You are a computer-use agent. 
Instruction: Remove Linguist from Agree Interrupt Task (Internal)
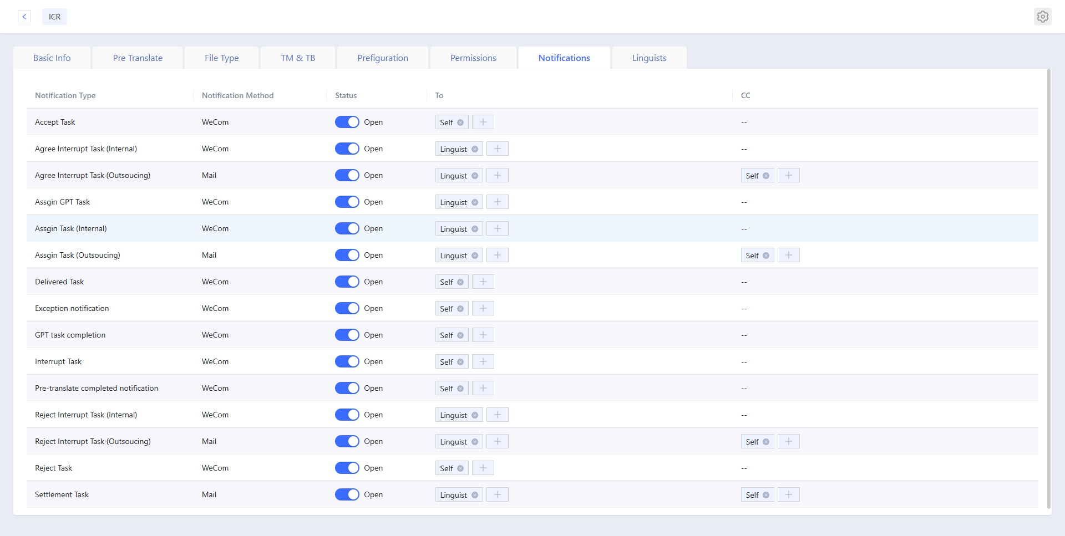point(475,149)
